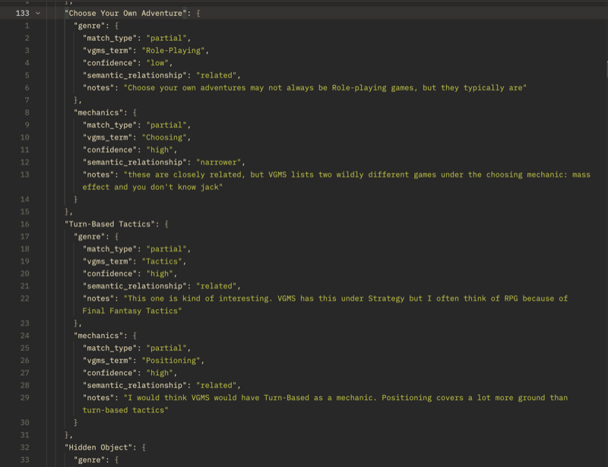Click the "related" value on line 21

click(x=217, y=286)
